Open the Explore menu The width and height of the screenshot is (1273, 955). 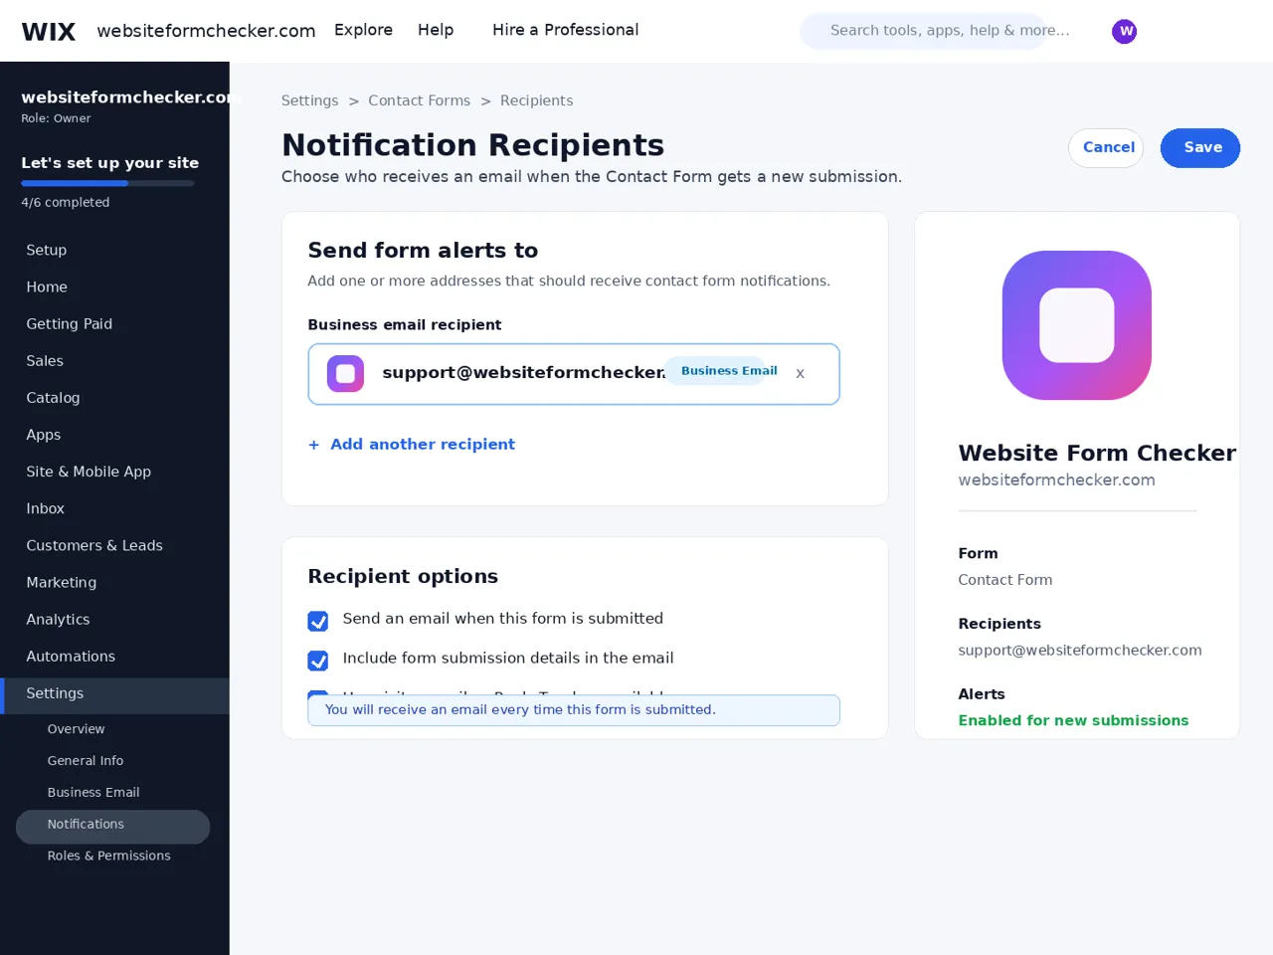[363, 30]
